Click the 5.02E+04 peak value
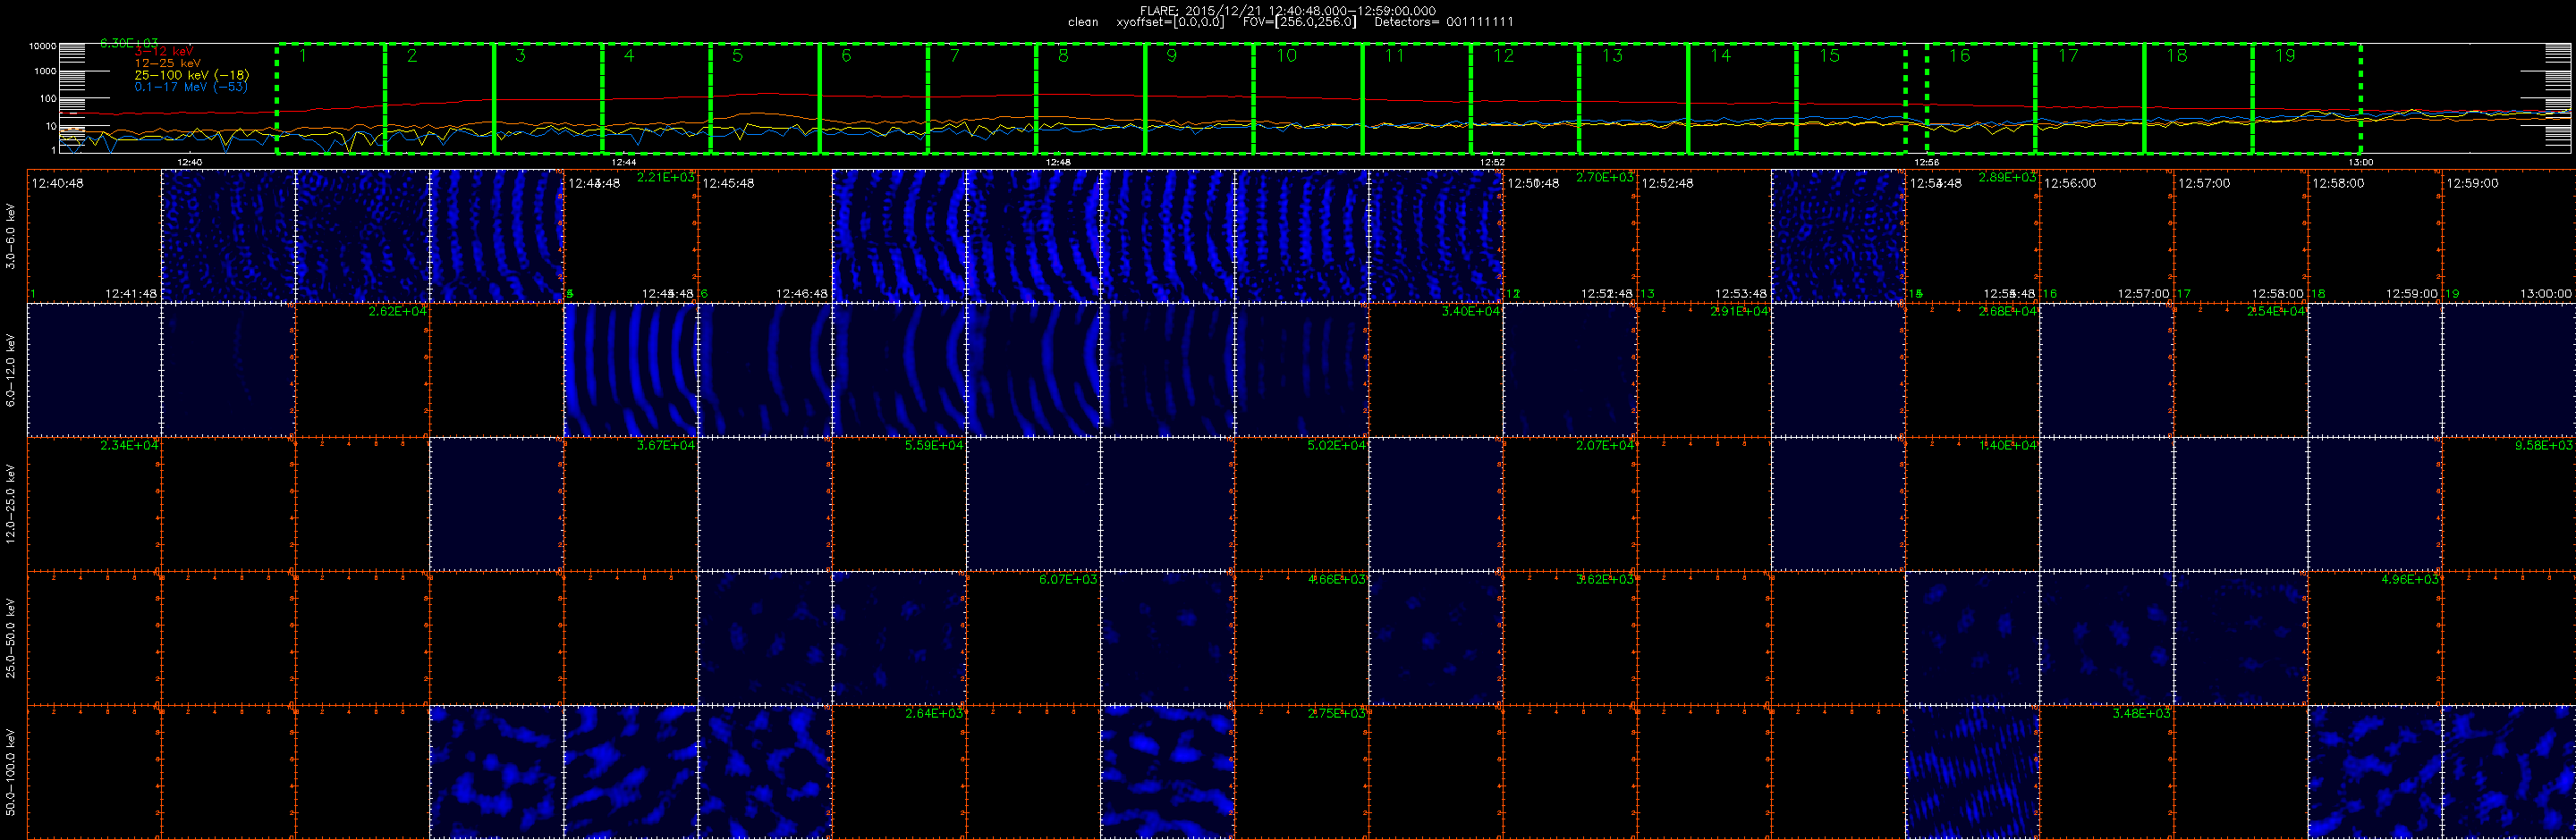Screen dimensions: 2576x840 coord(1336,444)
